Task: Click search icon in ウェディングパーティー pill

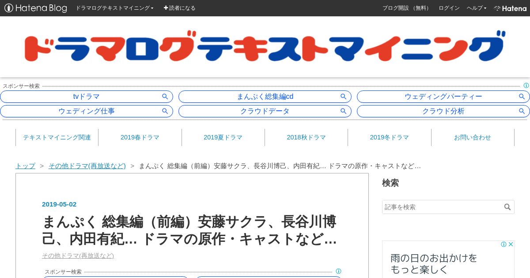Action: click(x=522, y=97)
